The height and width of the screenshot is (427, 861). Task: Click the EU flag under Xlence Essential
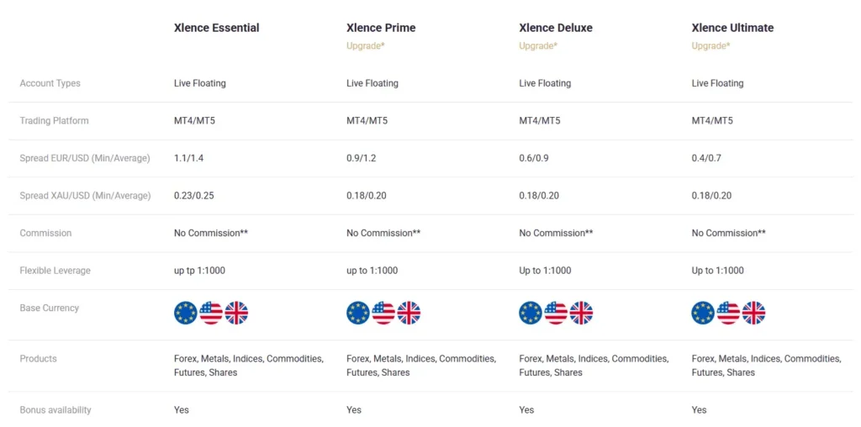click(x=186, y=314)
